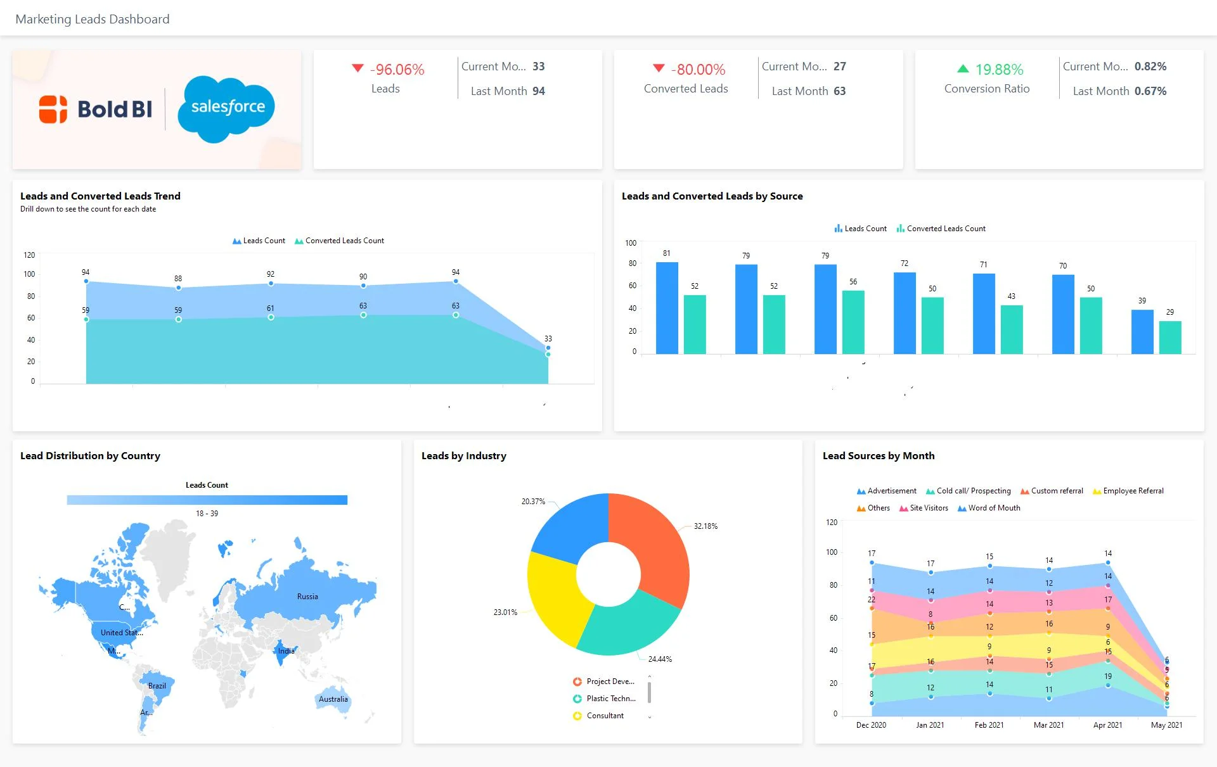
Task: Click the blue bar labeled 70
Action: (1063, 314)
